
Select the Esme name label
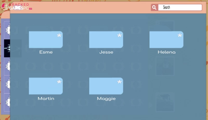pos(46,52)
